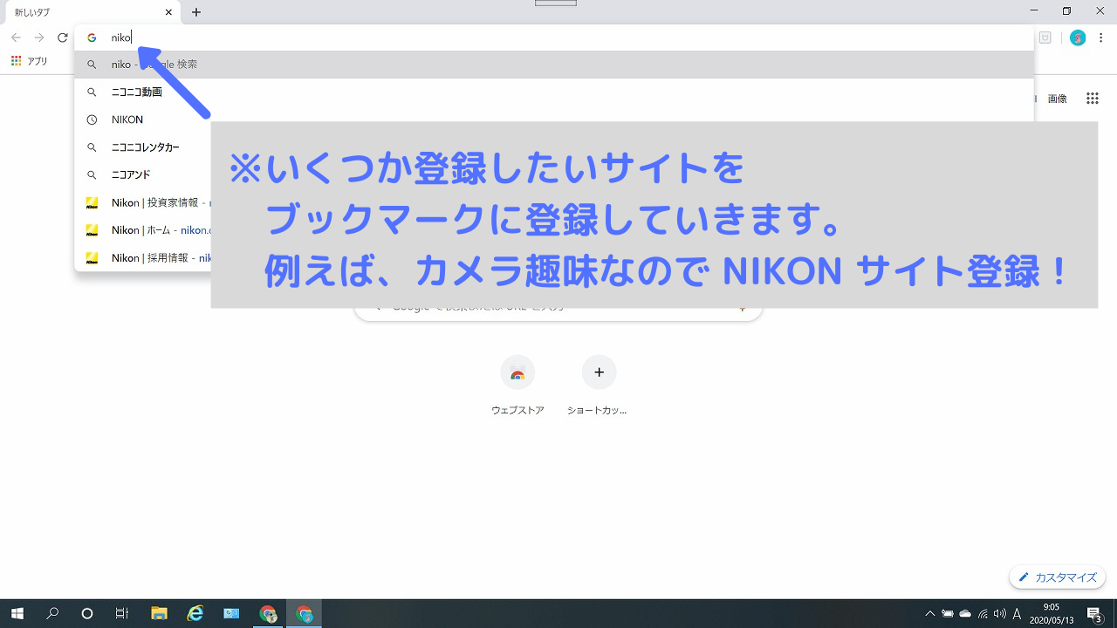The image size is (1117, 628).
Task: Switch to active Chrome taskbar icon
Action: click(x=305, y=613)
